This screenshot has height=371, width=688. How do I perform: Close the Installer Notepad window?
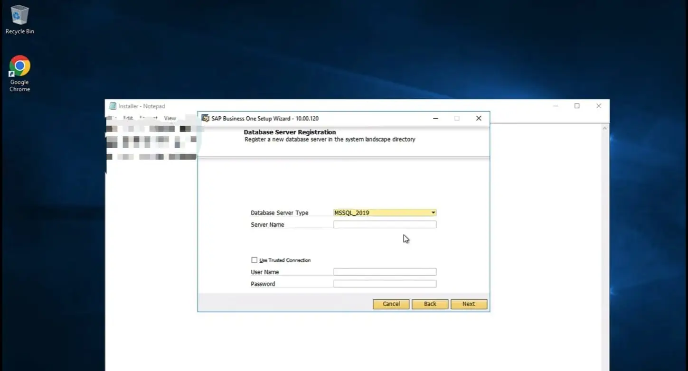pos(599,106)
